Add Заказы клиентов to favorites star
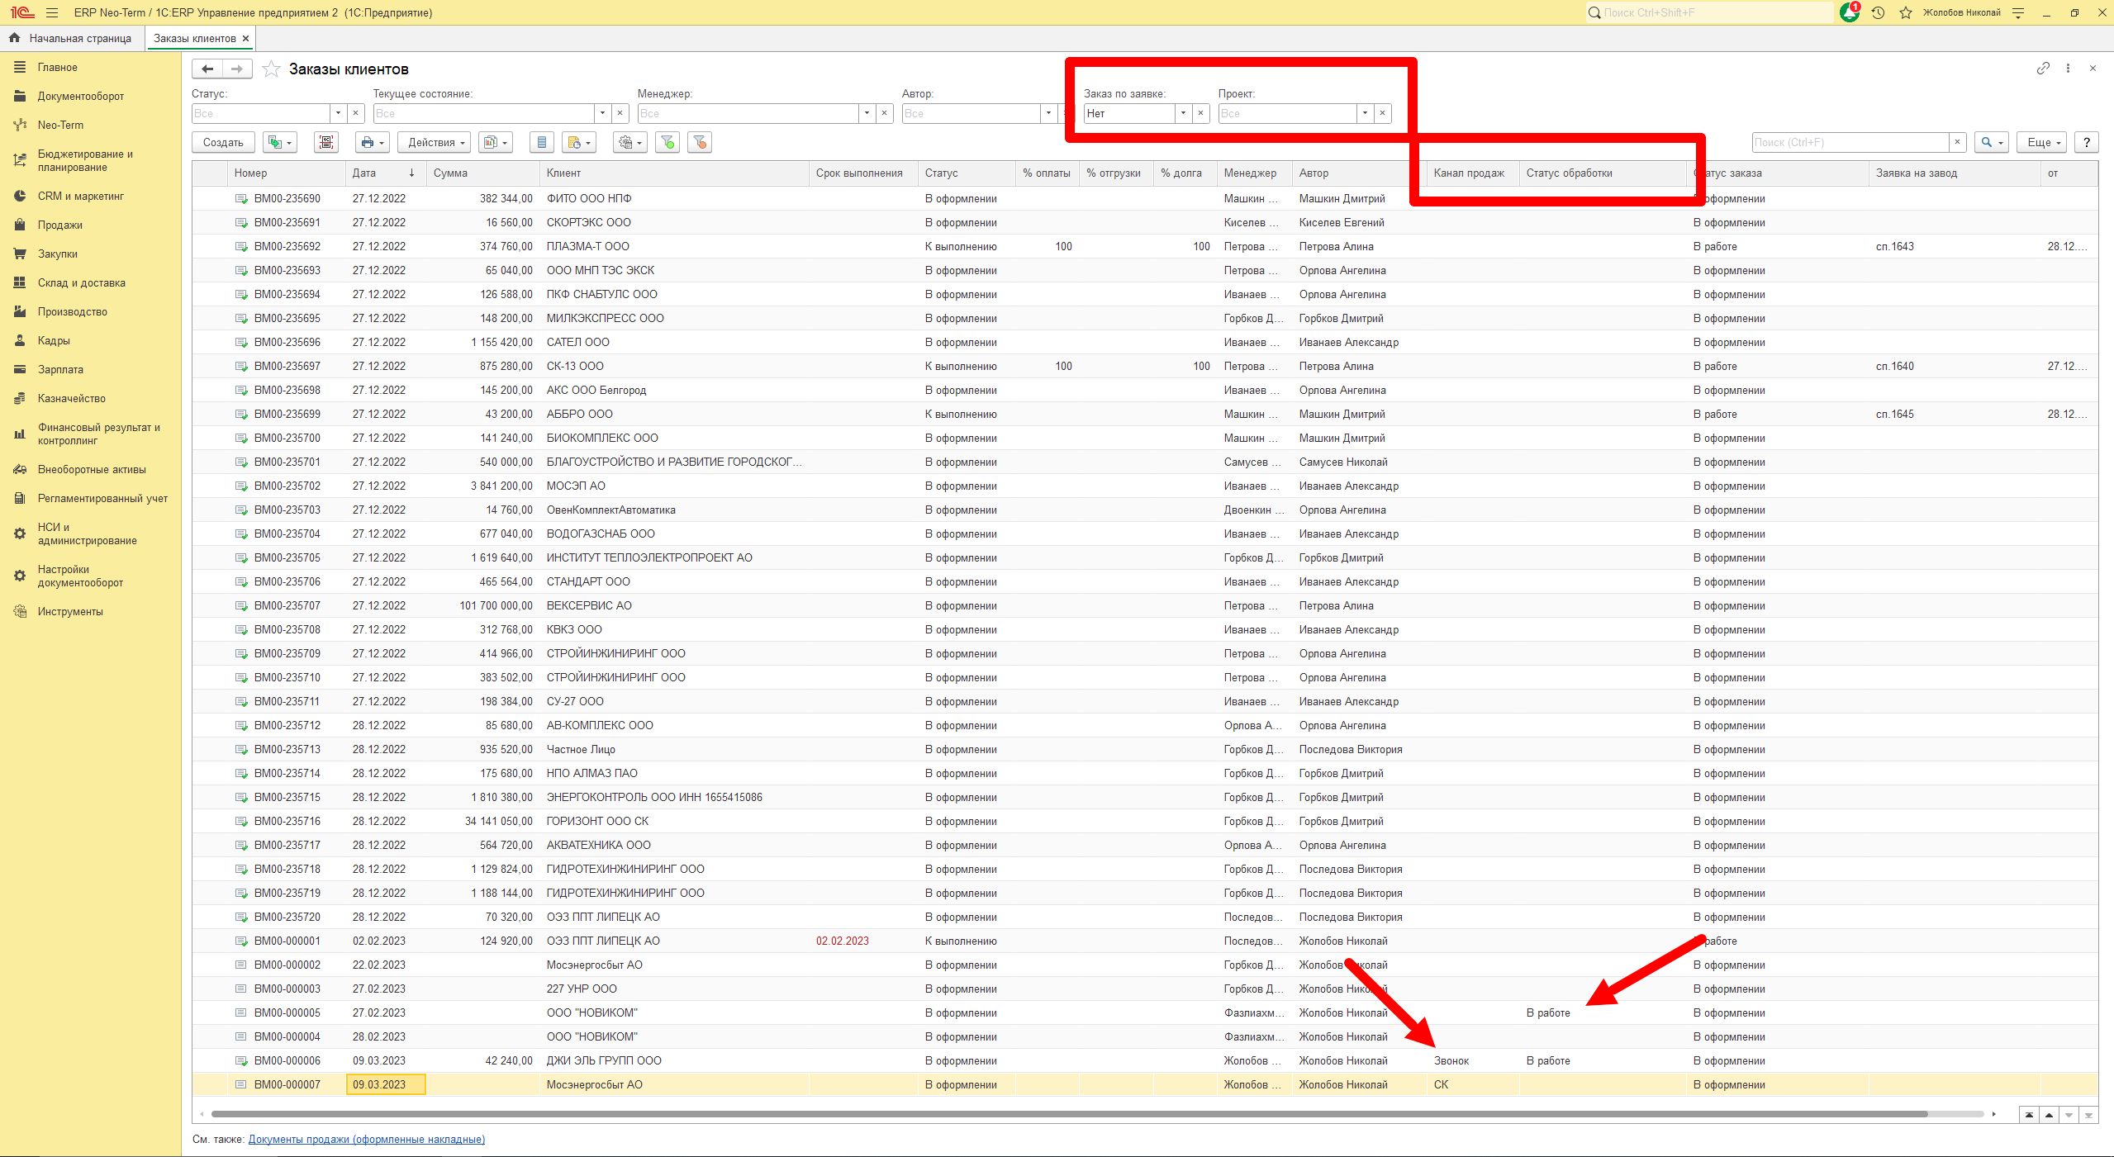 tap(271, 69)
